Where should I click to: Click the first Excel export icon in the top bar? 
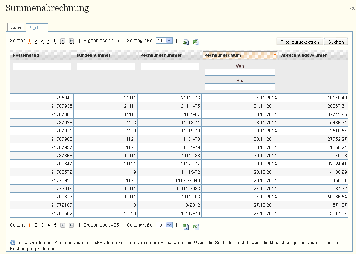(x=186, y=42)
